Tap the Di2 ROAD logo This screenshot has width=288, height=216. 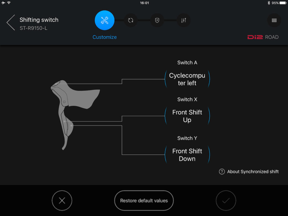[263, 37]
